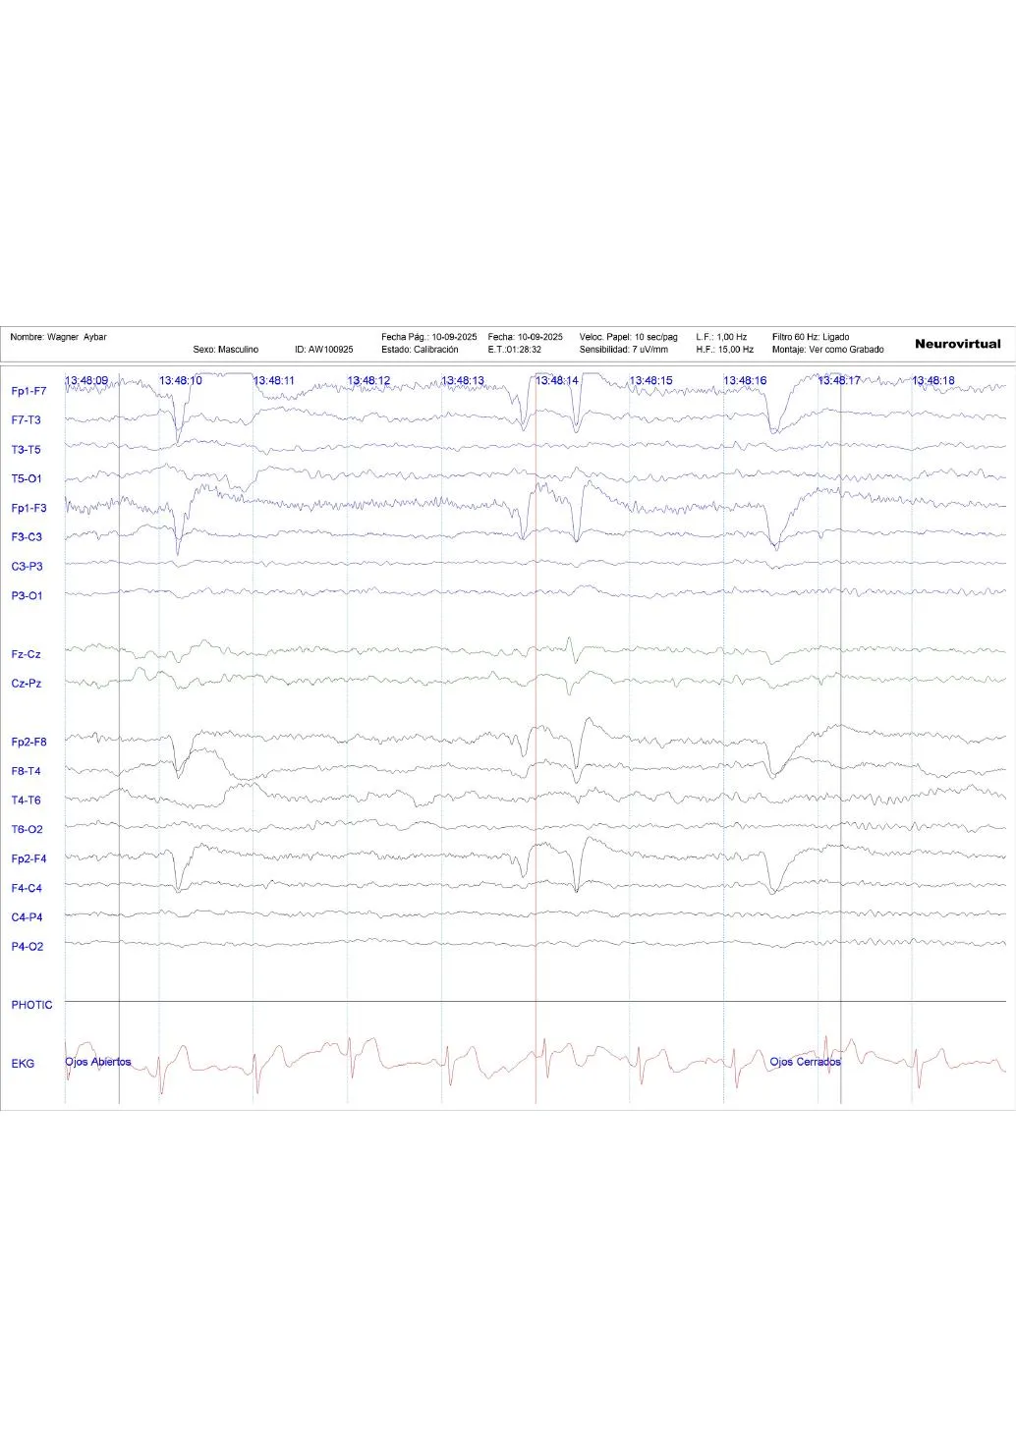Click the F4-C4 channel label
The width and height of the screenshot is (1016, 1437).
(x=27, y=889)
